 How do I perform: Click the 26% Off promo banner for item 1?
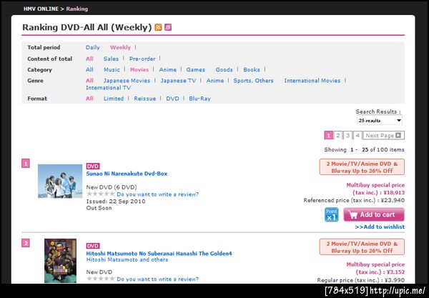(x=362, y=167)
